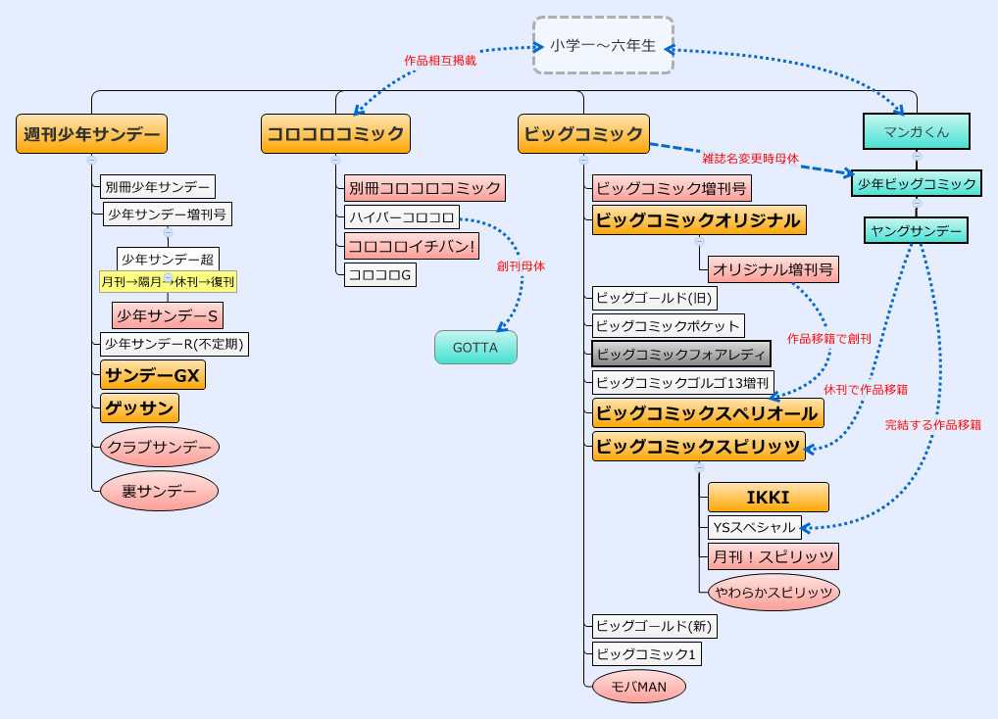Select the ビッグコミック増刊号 node
998x719 pixels.
[672, 188]
